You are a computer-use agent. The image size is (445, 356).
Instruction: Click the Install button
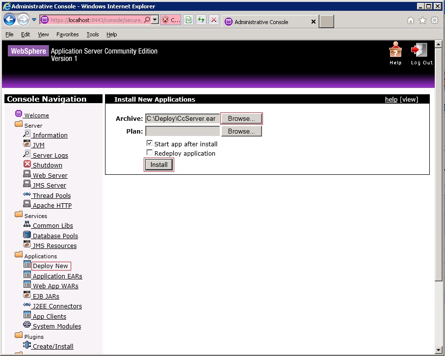(x=159, y=165)
